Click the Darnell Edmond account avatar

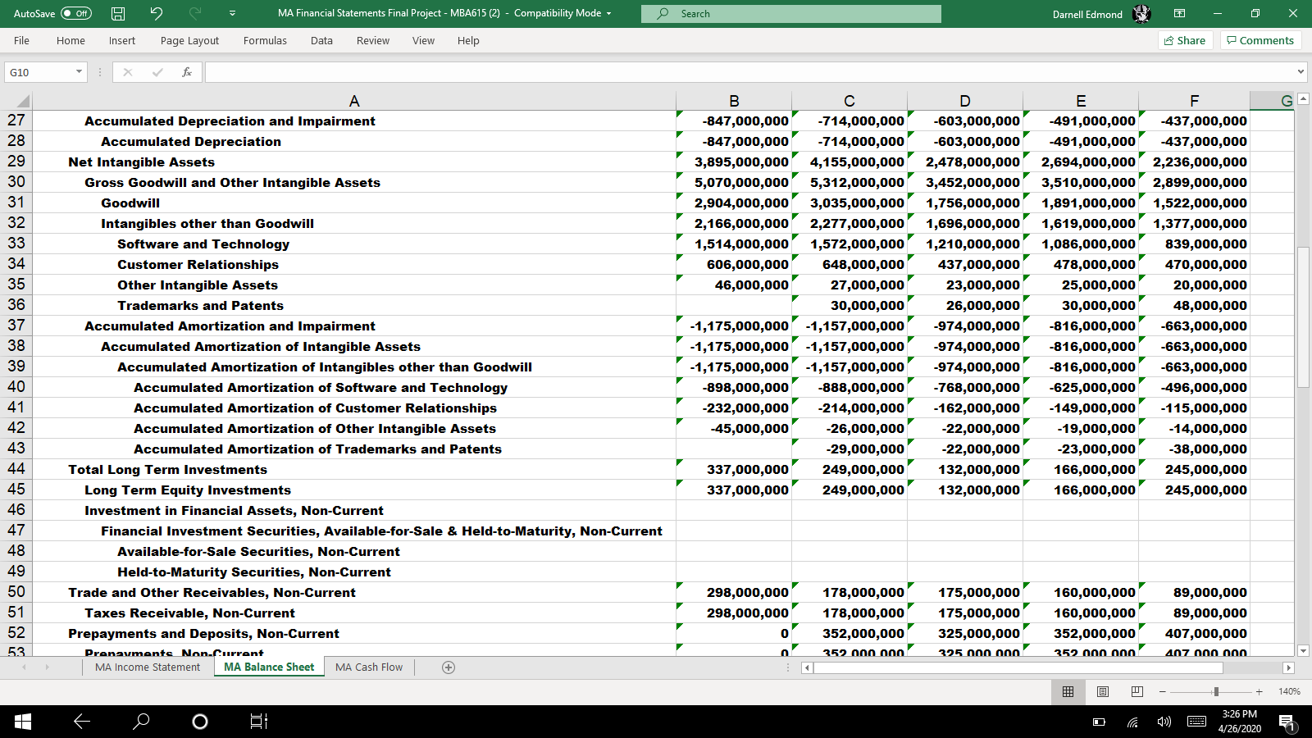tap(1141, 14)
